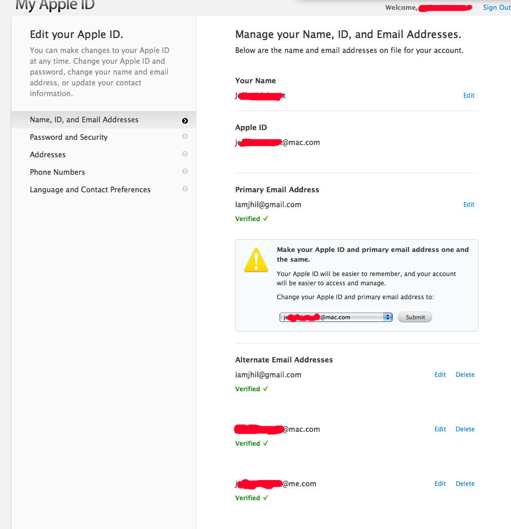Delete the alternate @me.com email
This screenshot has width=511, height=529.
click(x=465, y=483)
